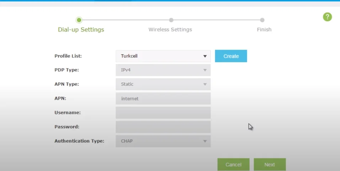Click the Authentication Type field label

click(79, 141)
